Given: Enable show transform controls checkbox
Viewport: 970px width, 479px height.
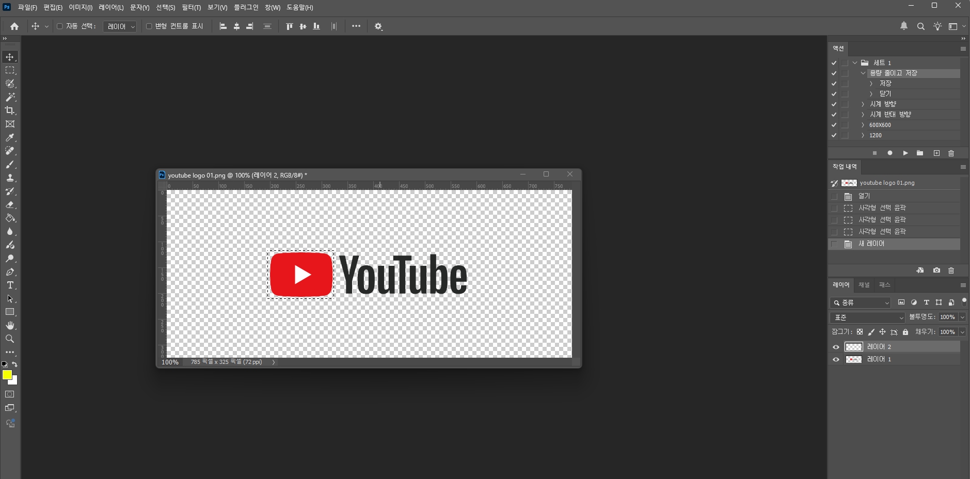Looking at the screenshot, I should 149,26.
